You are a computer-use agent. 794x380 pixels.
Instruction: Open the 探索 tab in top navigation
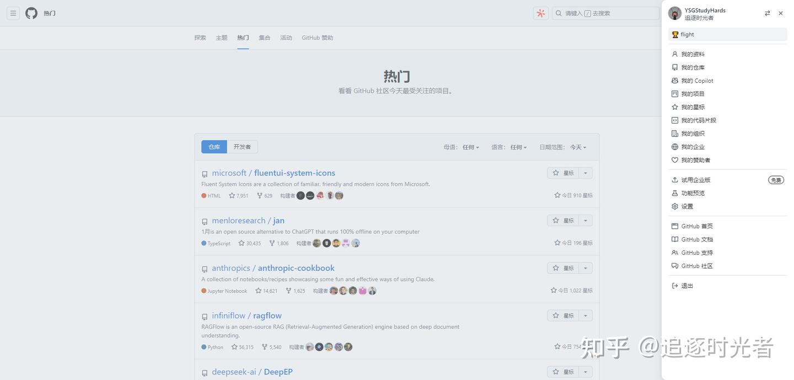(200, 37)
